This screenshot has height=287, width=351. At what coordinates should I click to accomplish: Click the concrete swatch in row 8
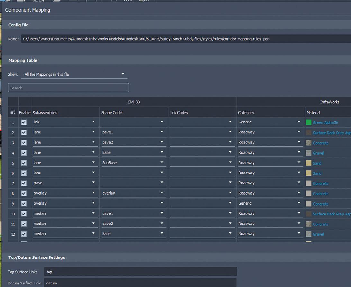[x=309, y=193]
